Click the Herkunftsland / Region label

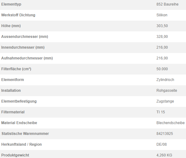click(x=21, y=144)
